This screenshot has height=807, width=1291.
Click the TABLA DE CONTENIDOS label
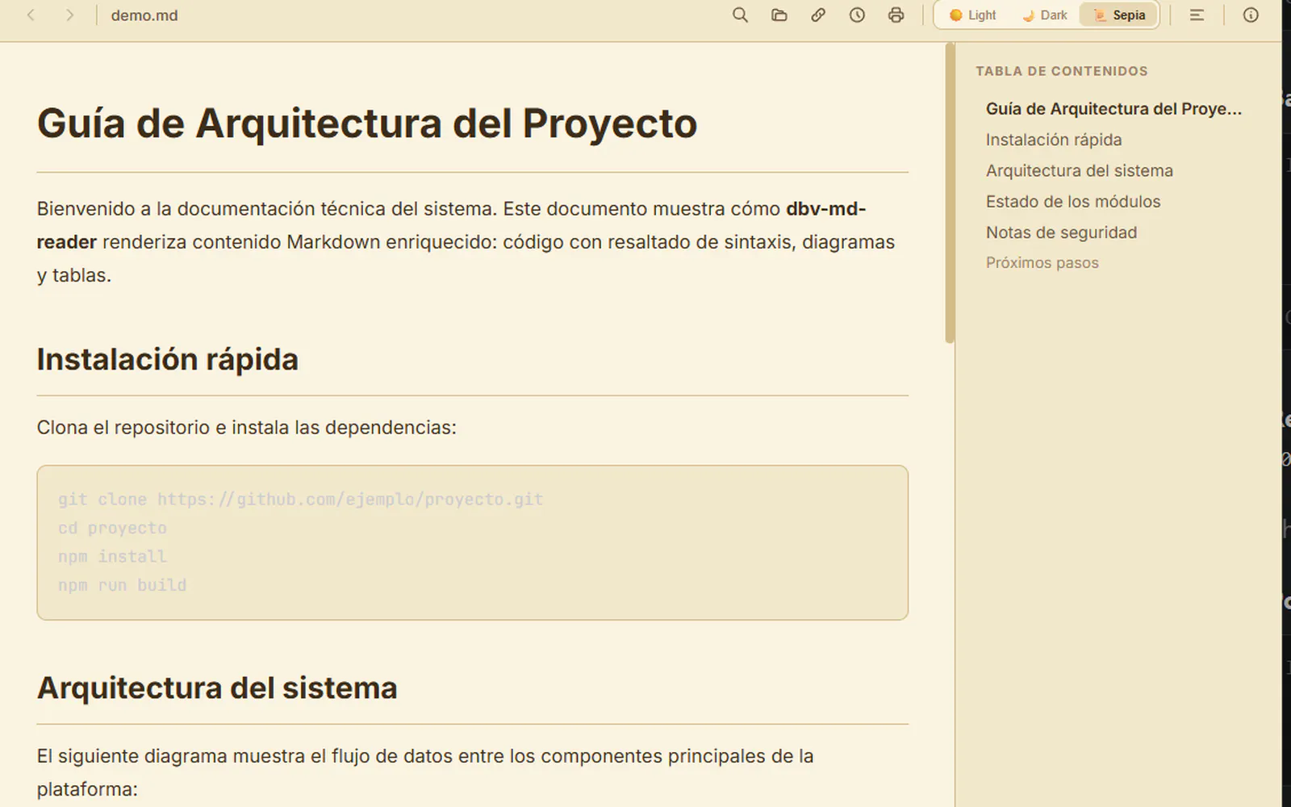tap(1062, 71)
